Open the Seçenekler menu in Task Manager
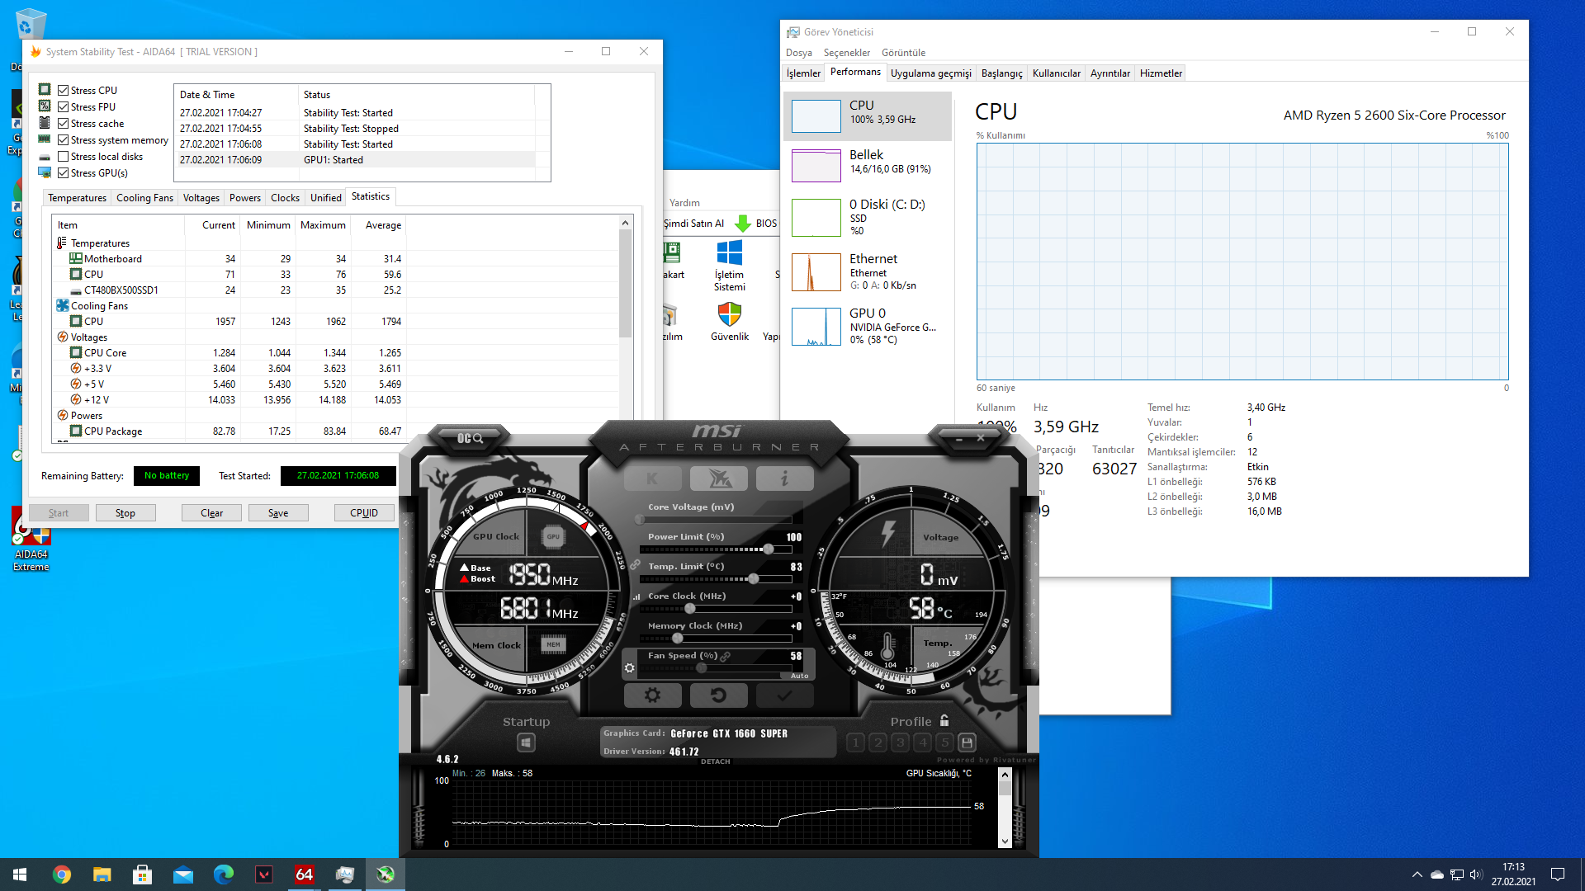 click(x=846, y=53)
